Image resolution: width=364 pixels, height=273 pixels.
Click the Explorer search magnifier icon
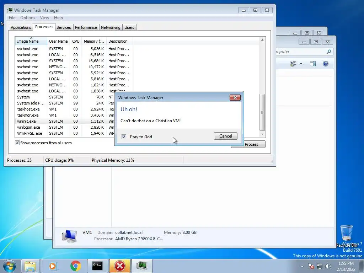[329, 52]
